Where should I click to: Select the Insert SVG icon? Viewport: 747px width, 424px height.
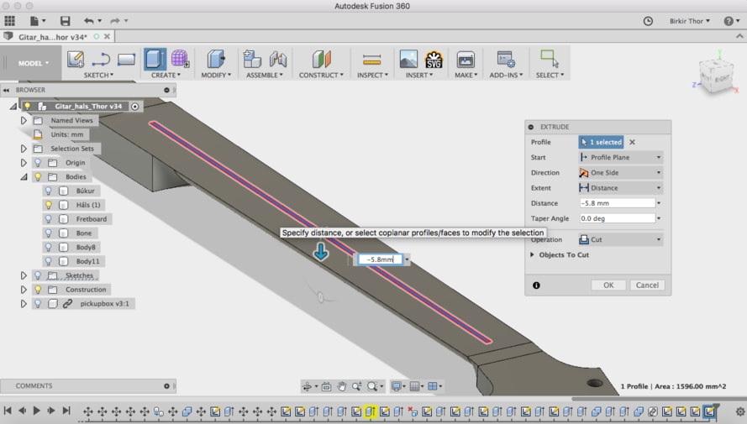coord(434,59)
